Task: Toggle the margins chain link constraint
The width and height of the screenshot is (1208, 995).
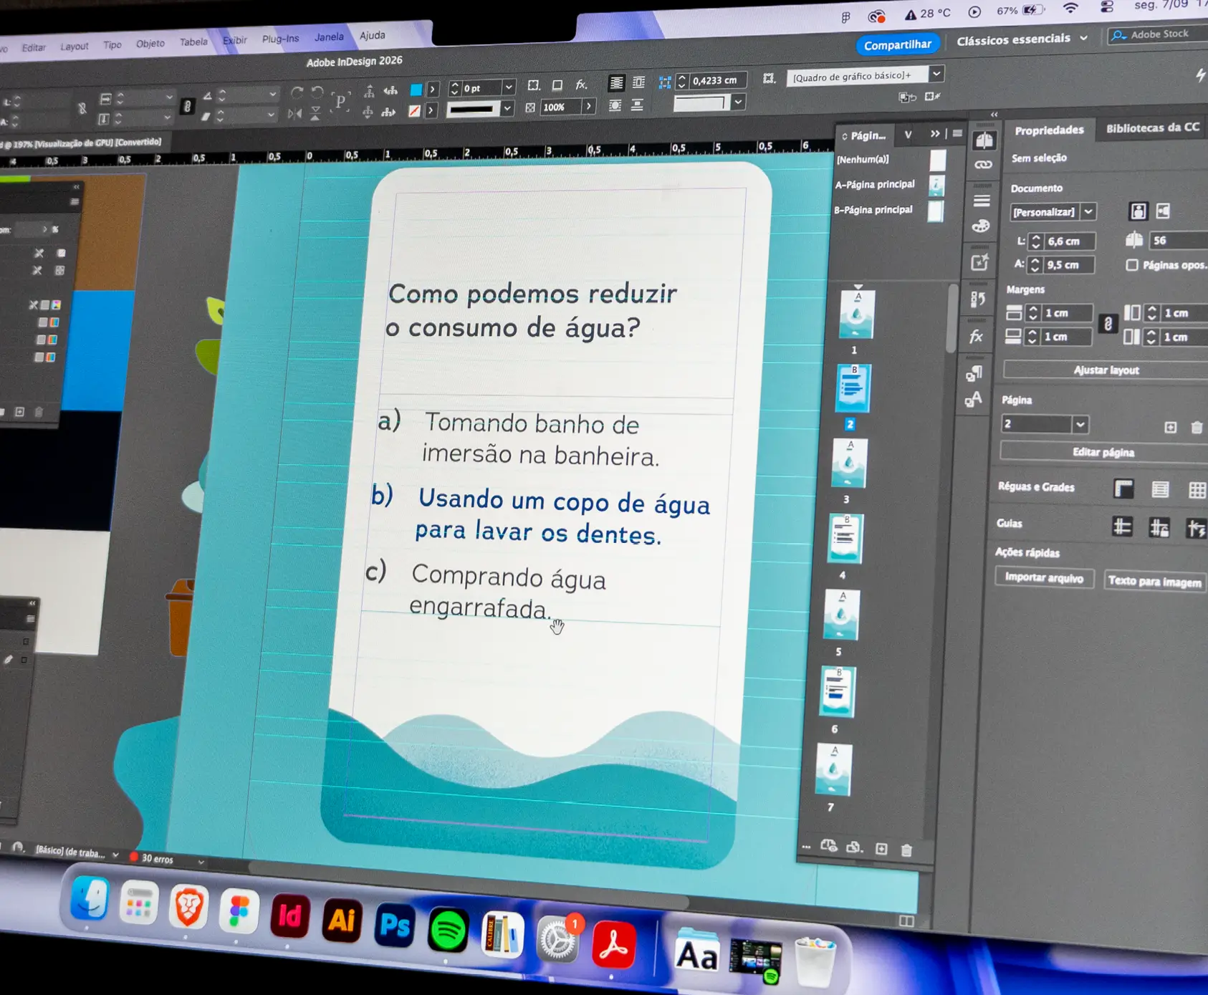Action: pos(1108,325)
